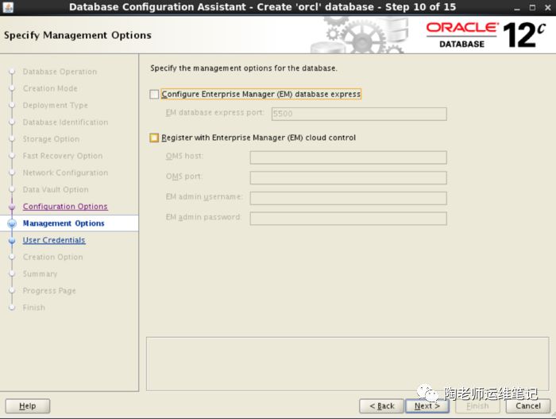Click the EM database express port field
Viewport: 556px width, 419px height.
[x=359, y=114]
